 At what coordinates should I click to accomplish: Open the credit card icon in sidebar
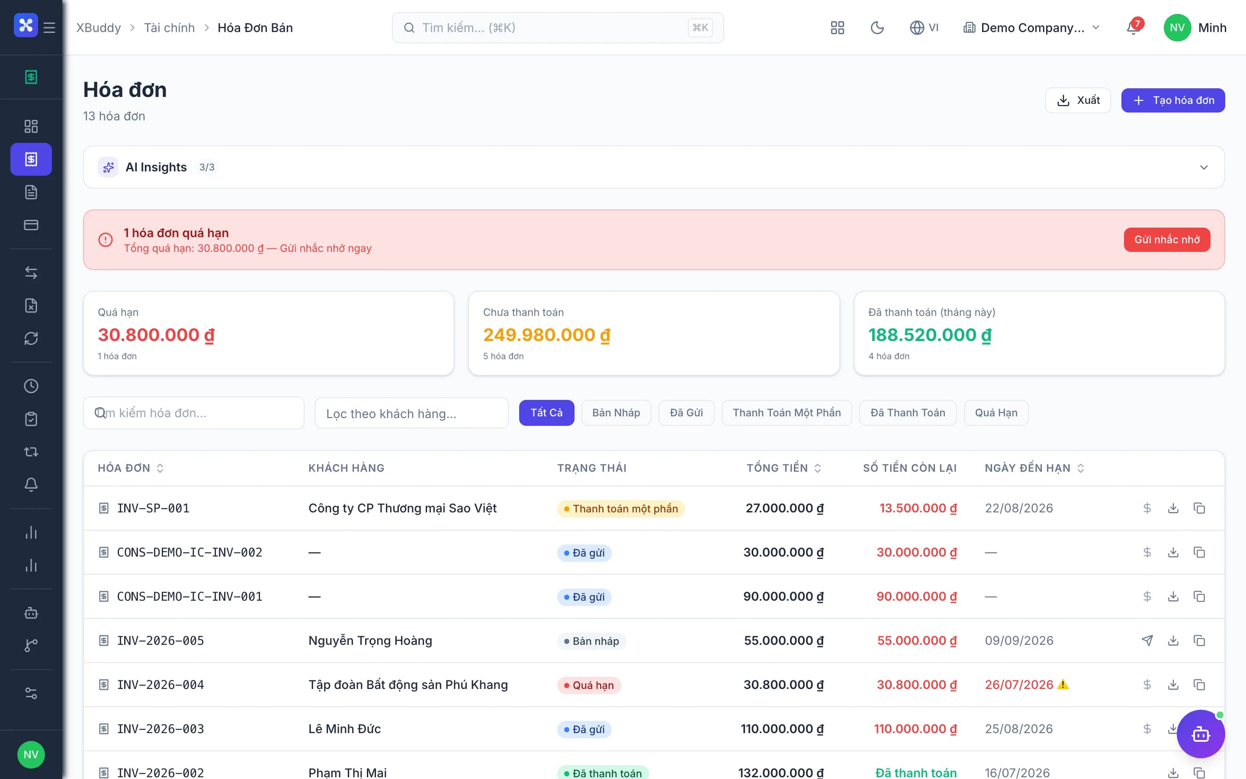(x=31, y=225)
